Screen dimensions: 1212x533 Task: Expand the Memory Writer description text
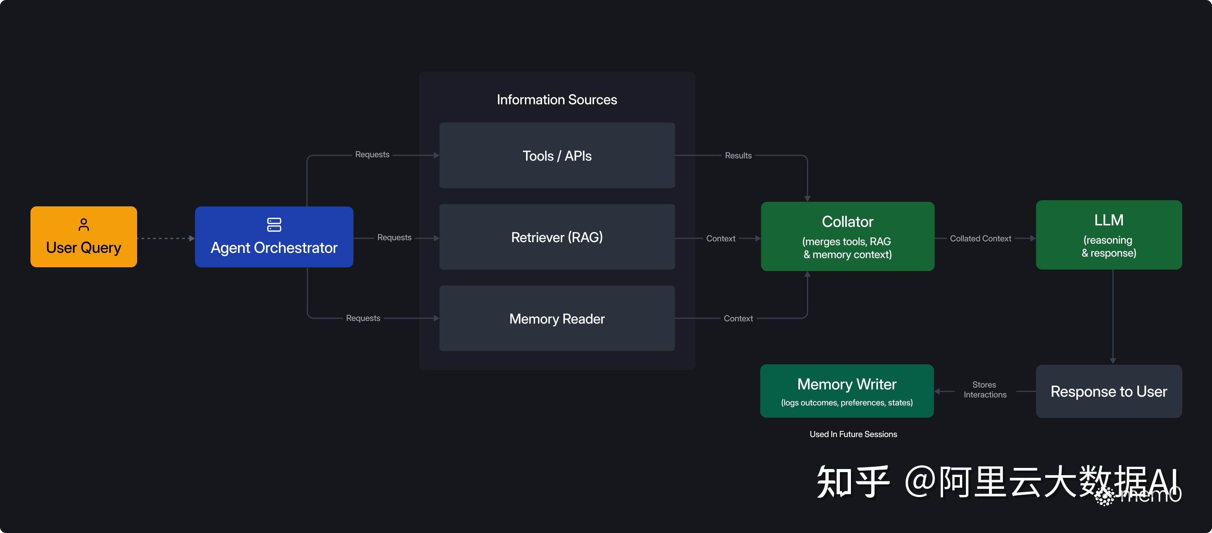846,403
